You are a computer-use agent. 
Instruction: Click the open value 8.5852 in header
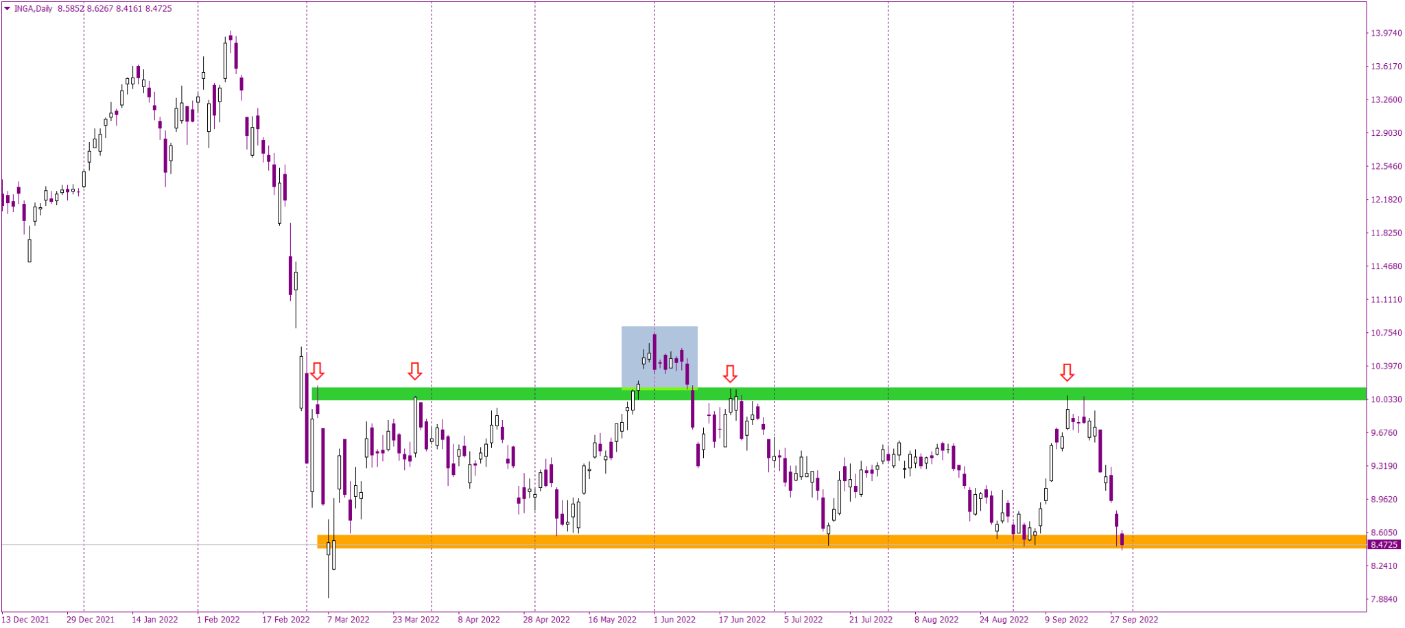tap(71, 9)
